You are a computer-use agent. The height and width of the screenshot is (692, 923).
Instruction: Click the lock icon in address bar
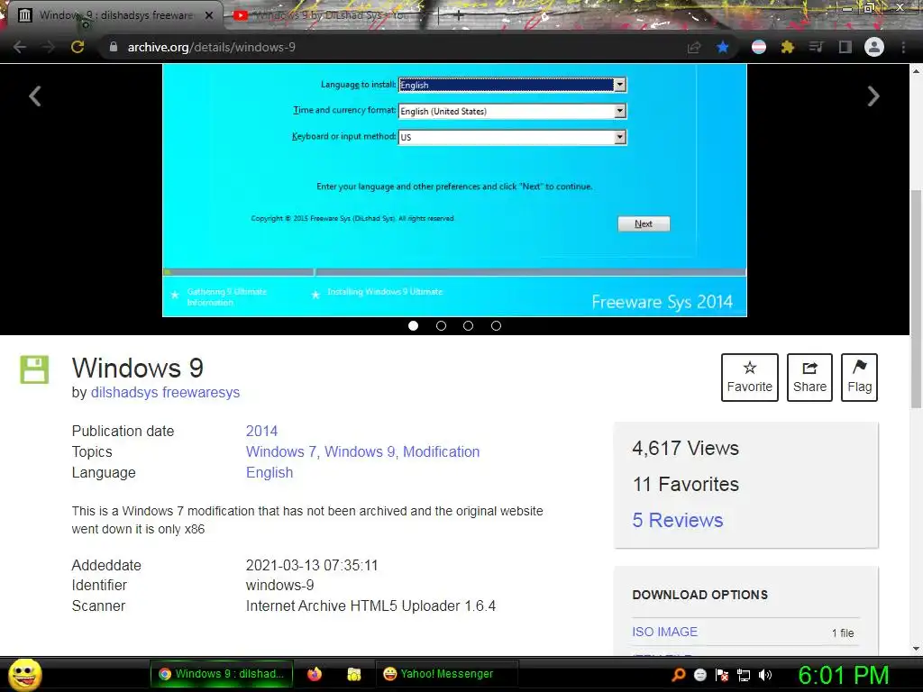coord(114,47)
